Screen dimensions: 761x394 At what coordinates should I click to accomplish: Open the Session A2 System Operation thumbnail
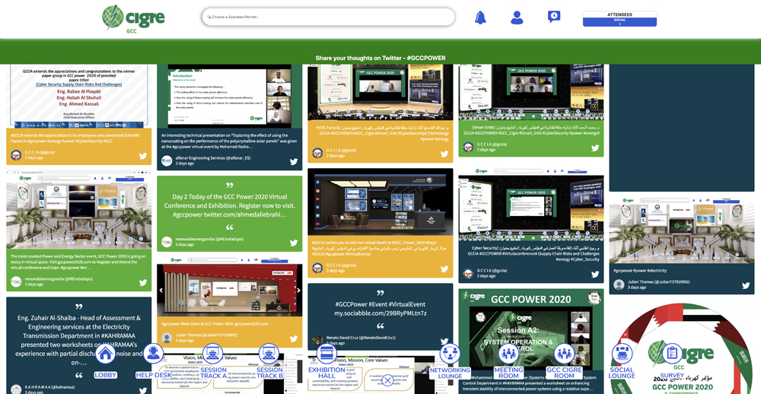530,335
